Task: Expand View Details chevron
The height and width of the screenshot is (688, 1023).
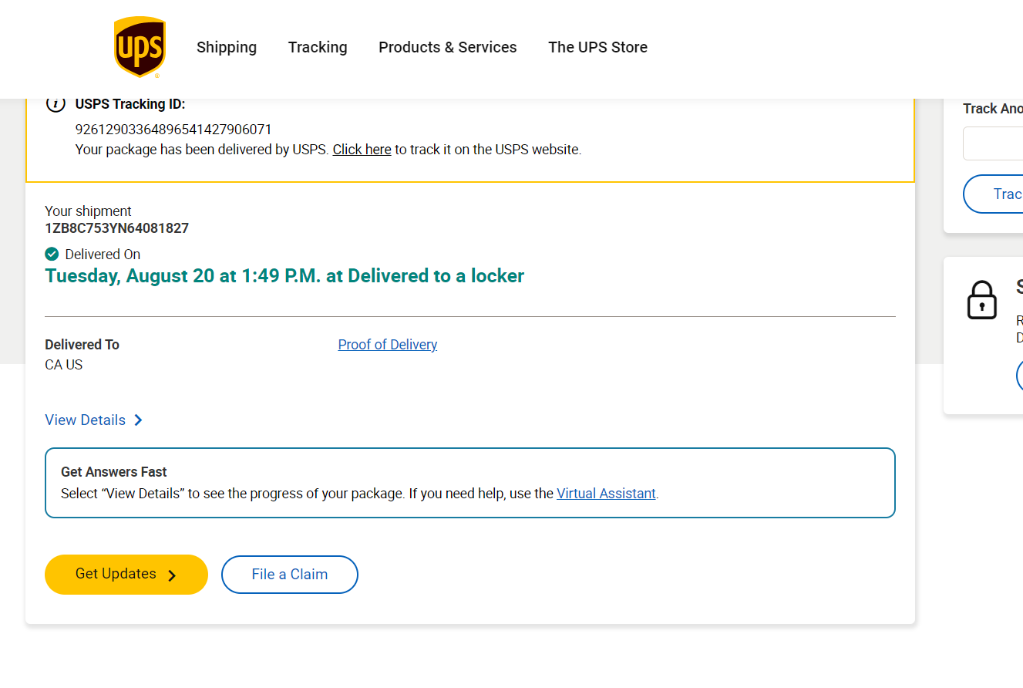Action: tap(138, 420)
